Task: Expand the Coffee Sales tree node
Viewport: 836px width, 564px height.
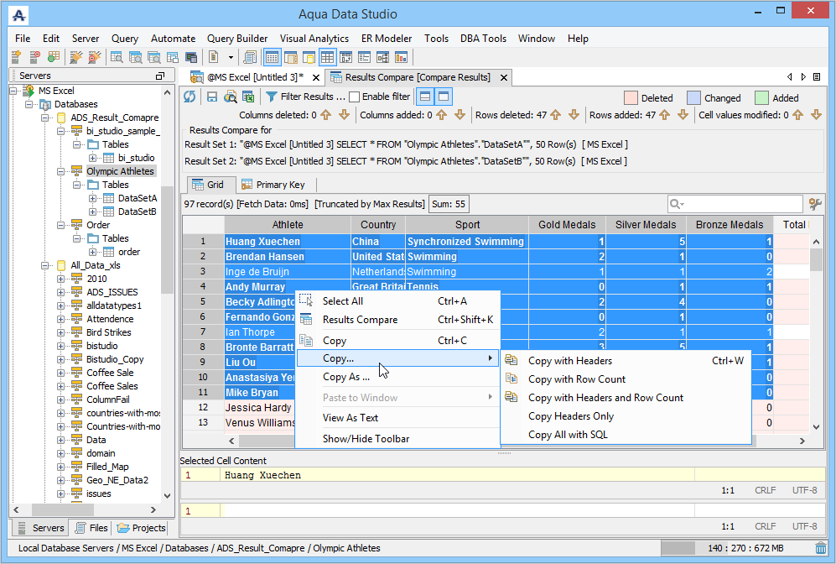Action: 61,386
